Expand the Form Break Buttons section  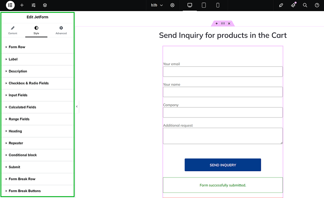(x=38, y=191)
